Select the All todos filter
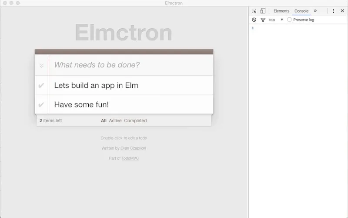Viewport: 348px width, 218px height. pyautogui.click(x=104, y=121)
